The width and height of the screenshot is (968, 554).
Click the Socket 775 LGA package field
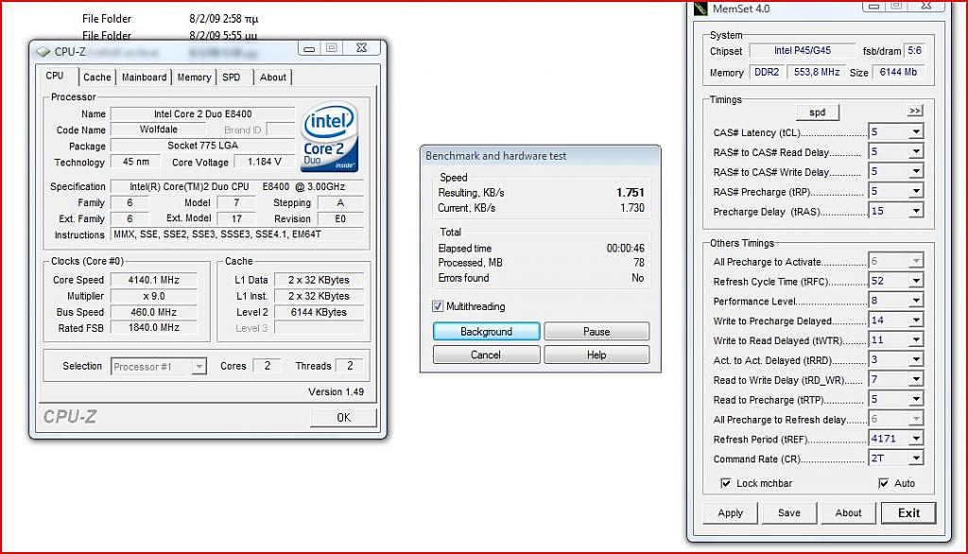202,146
